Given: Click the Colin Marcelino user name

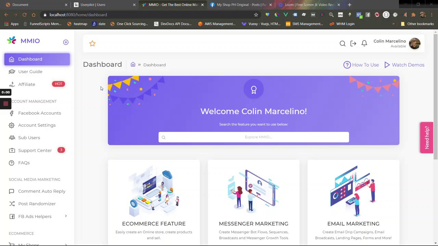Looking at the screenshot, I should 389,41.
